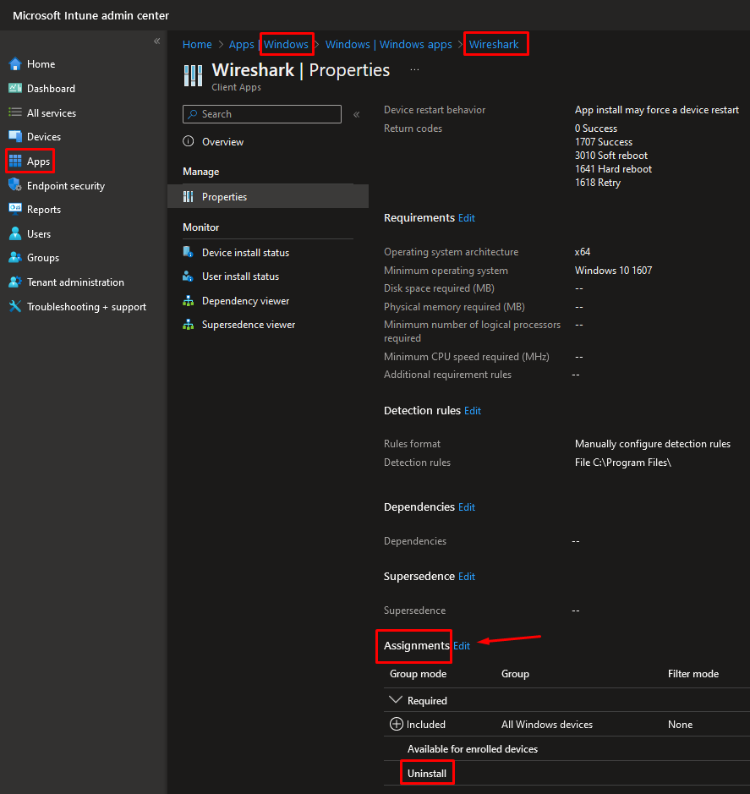Select the 'All Windows devices' group cell
750x794 pixels.
coord(547,724)
